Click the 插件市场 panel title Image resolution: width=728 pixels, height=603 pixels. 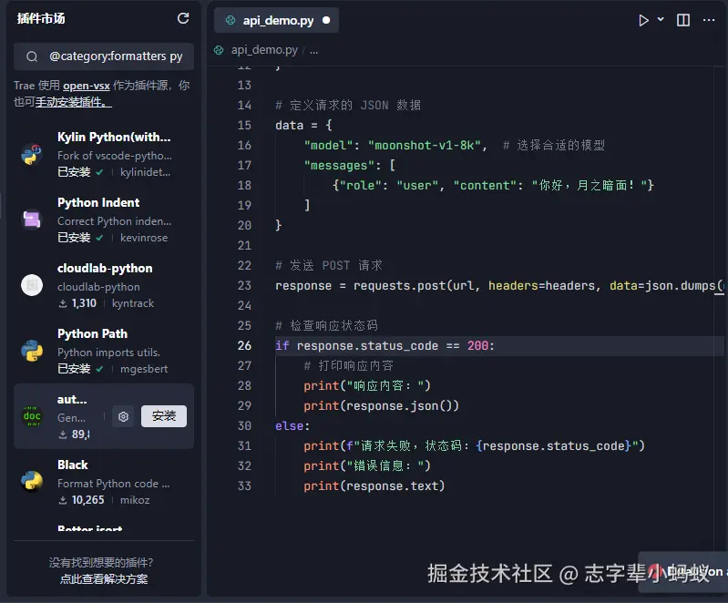point(41,18)
